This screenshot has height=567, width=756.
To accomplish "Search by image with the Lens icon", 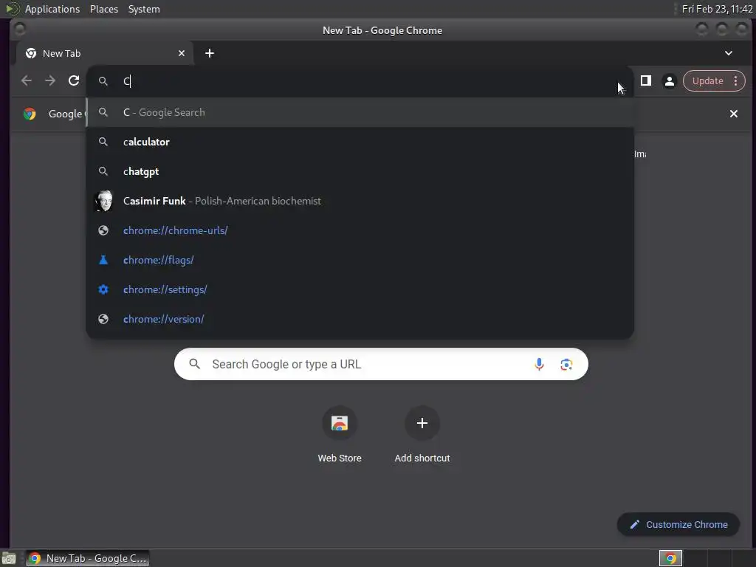I will pos(566,364).
